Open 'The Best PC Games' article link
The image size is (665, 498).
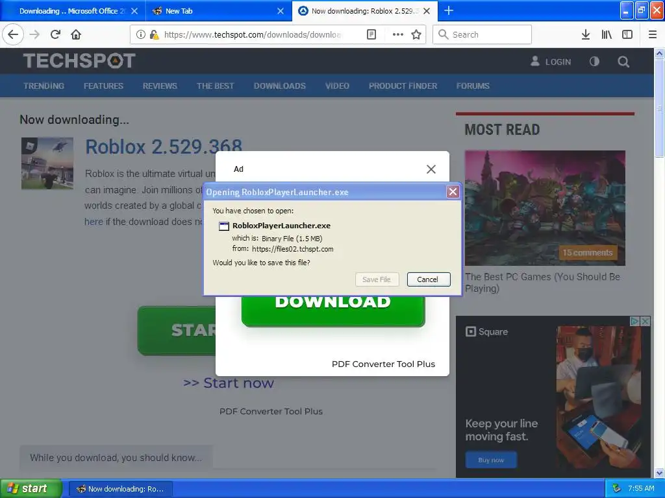542,283
